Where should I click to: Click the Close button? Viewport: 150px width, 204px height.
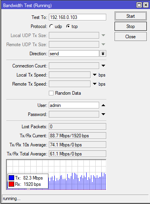pos(131,37)
